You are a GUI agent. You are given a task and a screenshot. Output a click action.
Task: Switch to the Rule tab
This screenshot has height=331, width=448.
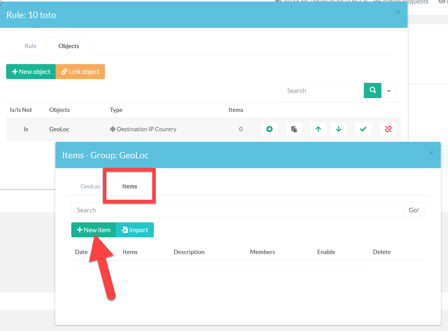point(31,46)
